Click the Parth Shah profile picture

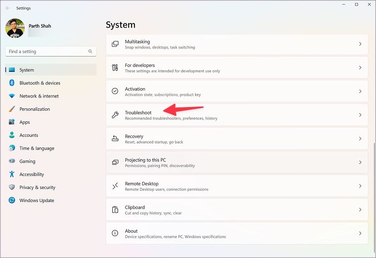point(15,28)
